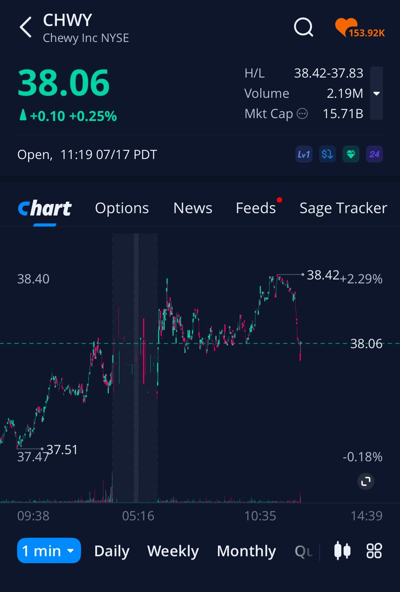
Task: Select the partially visible Qu timeframe
Action: click(x=303, y=551)
